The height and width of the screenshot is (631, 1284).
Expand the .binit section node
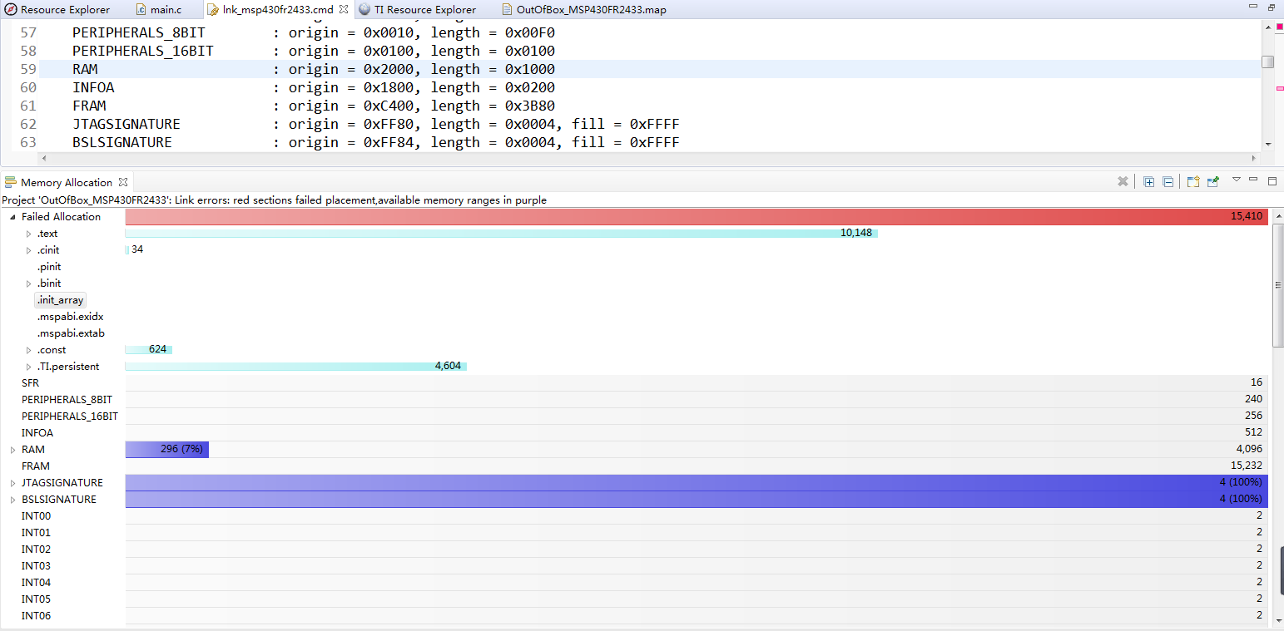pyautogui.click(x=28, y=283)
